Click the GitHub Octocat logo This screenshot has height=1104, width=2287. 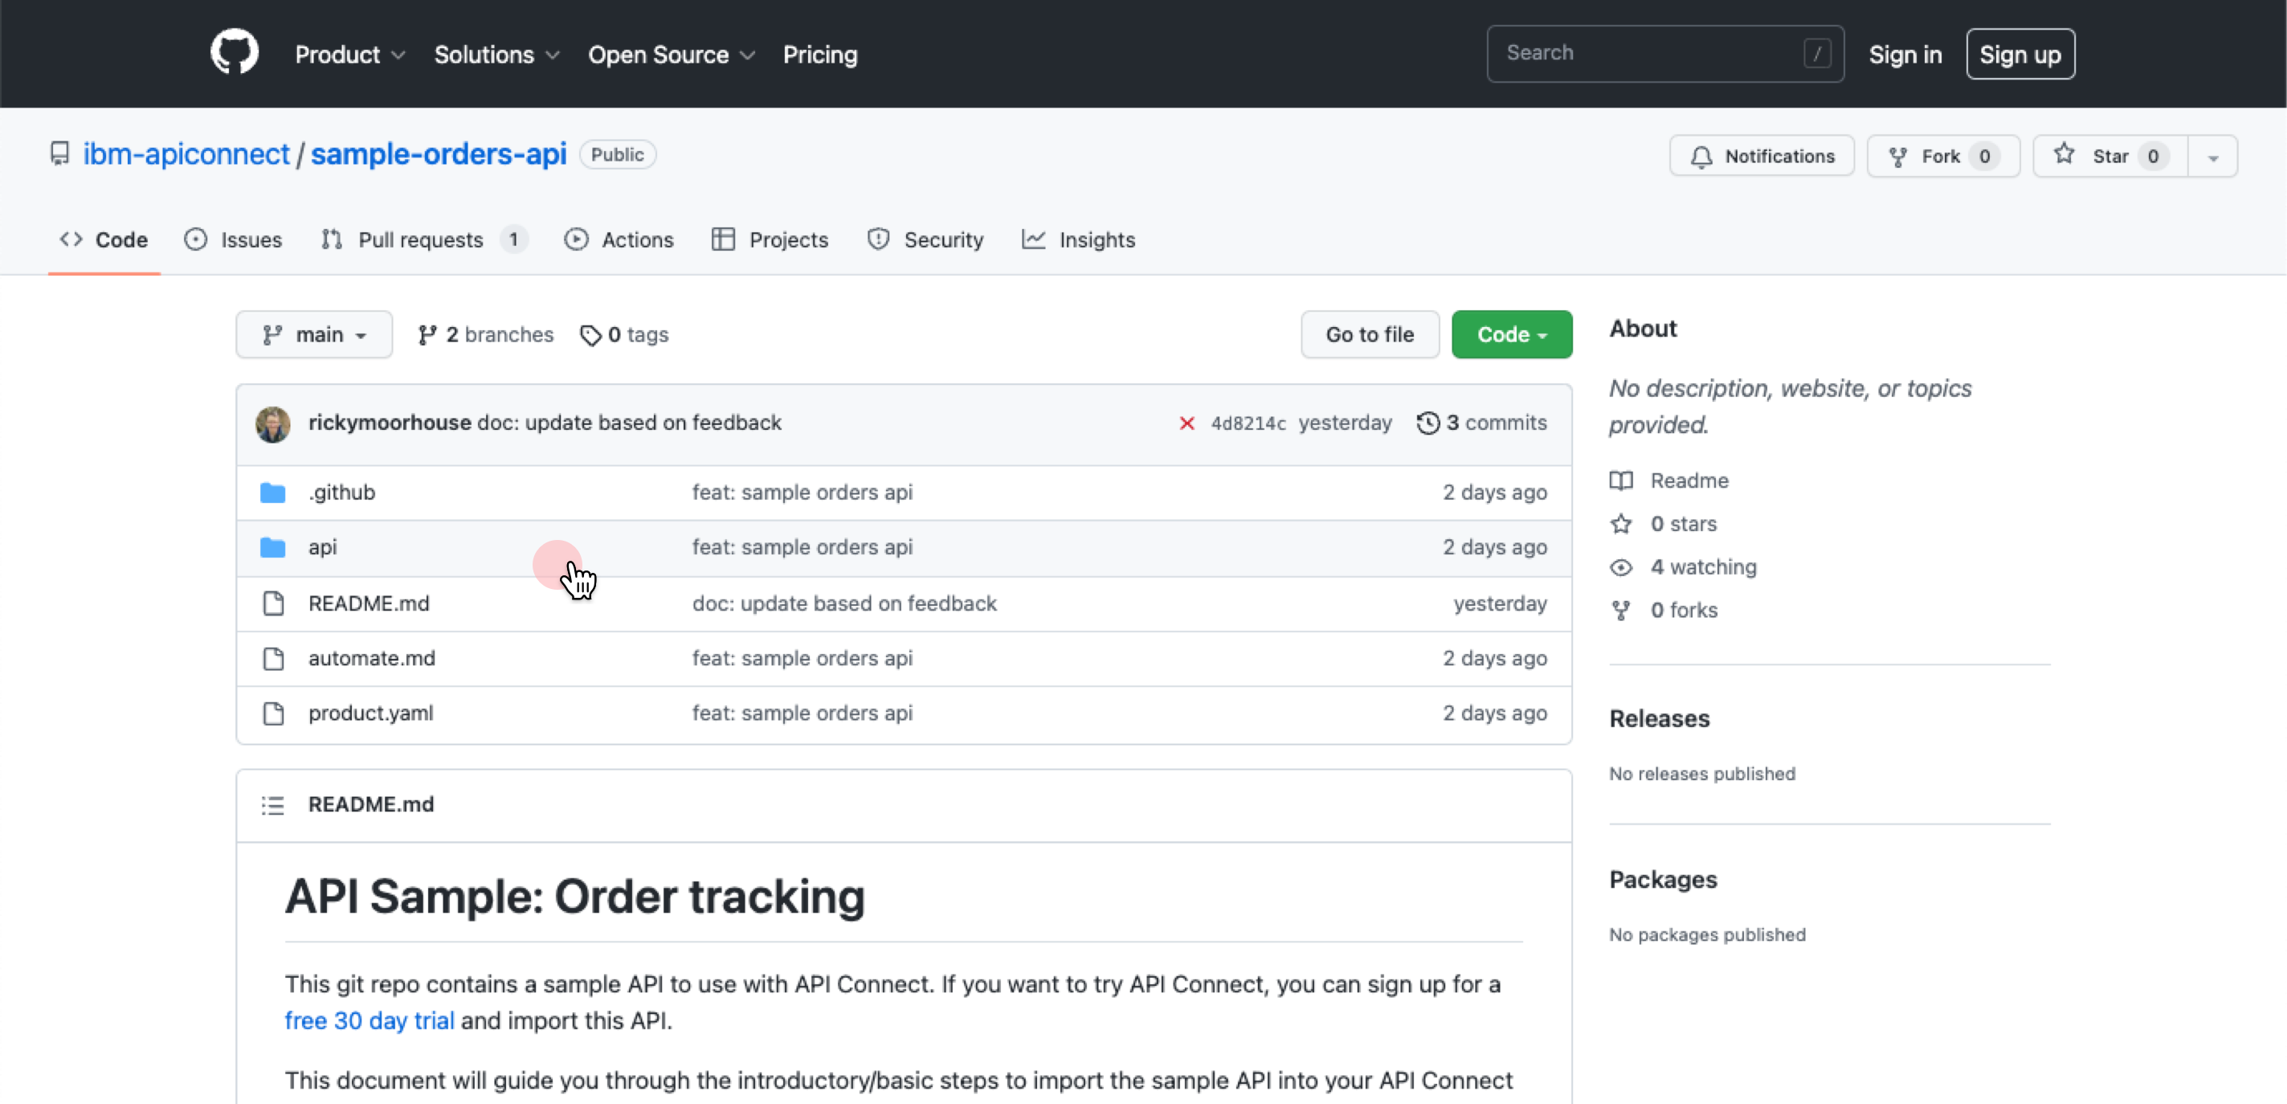[235, 52]
